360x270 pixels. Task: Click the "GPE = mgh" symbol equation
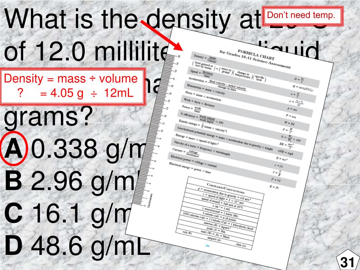(x=285, y=152)
